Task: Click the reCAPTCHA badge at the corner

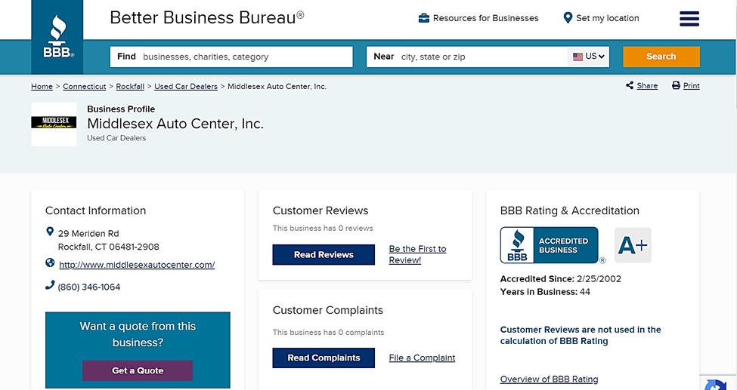Action: point(718,383)
